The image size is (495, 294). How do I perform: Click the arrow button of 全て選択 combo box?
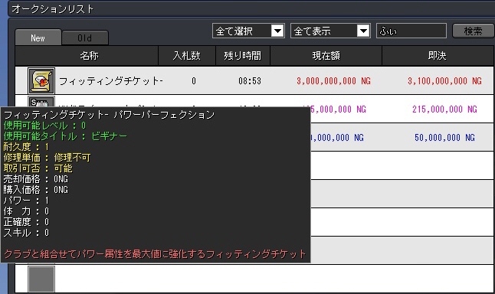point(278,31)
